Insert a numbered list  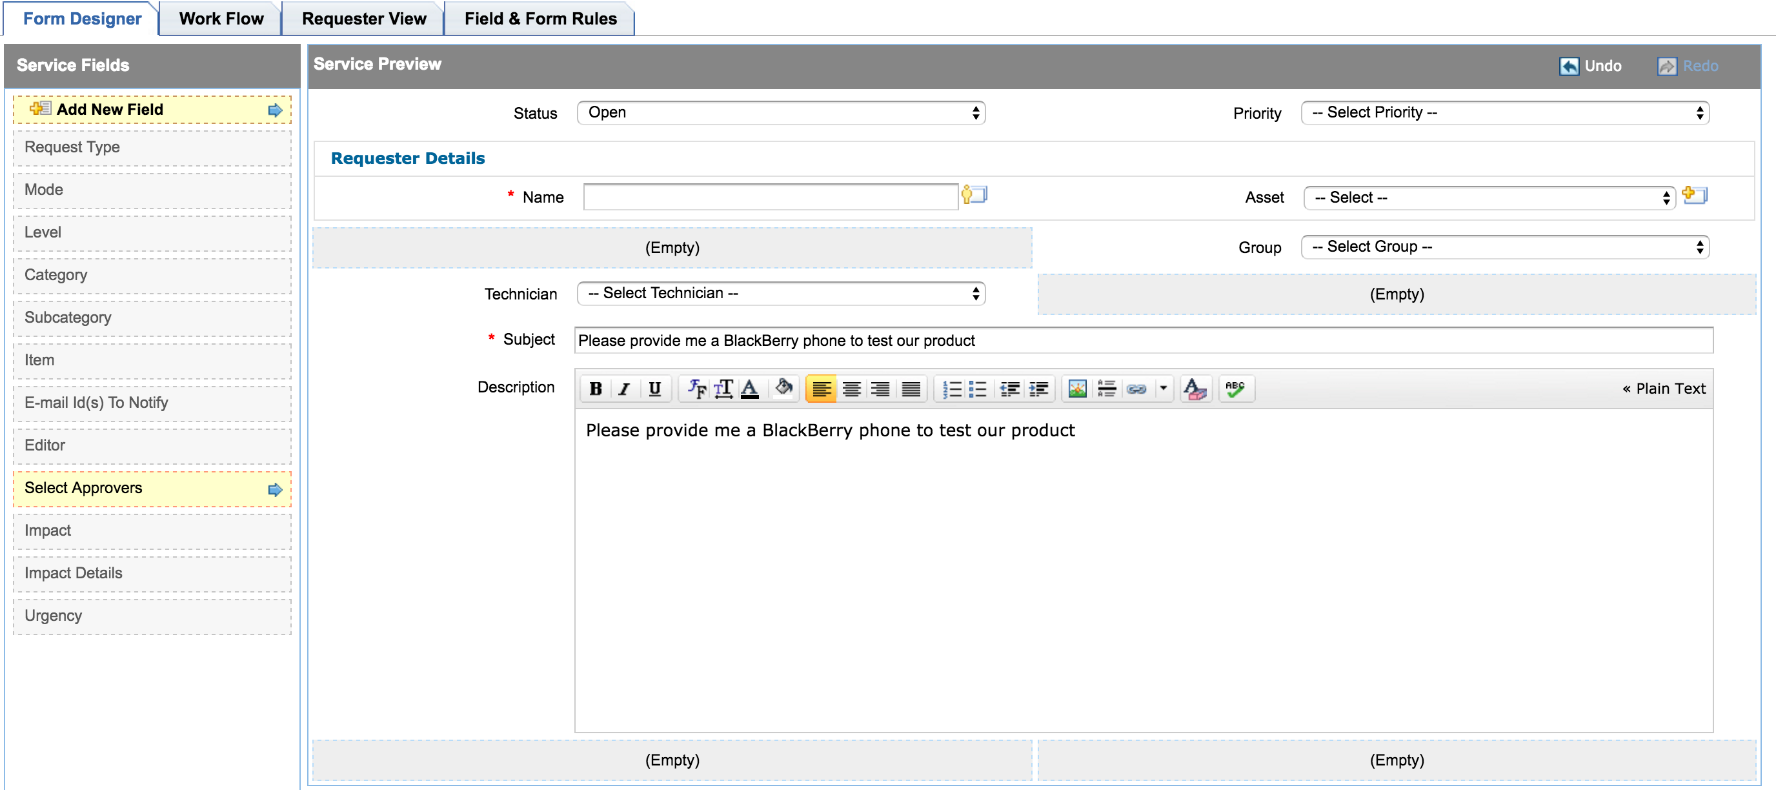[951, 389]
